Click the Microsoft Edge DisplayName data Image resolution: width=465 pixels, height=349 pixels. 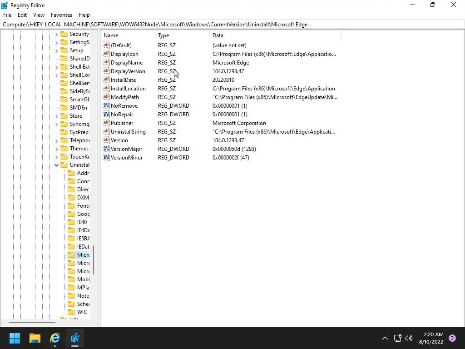pos(230,63)
